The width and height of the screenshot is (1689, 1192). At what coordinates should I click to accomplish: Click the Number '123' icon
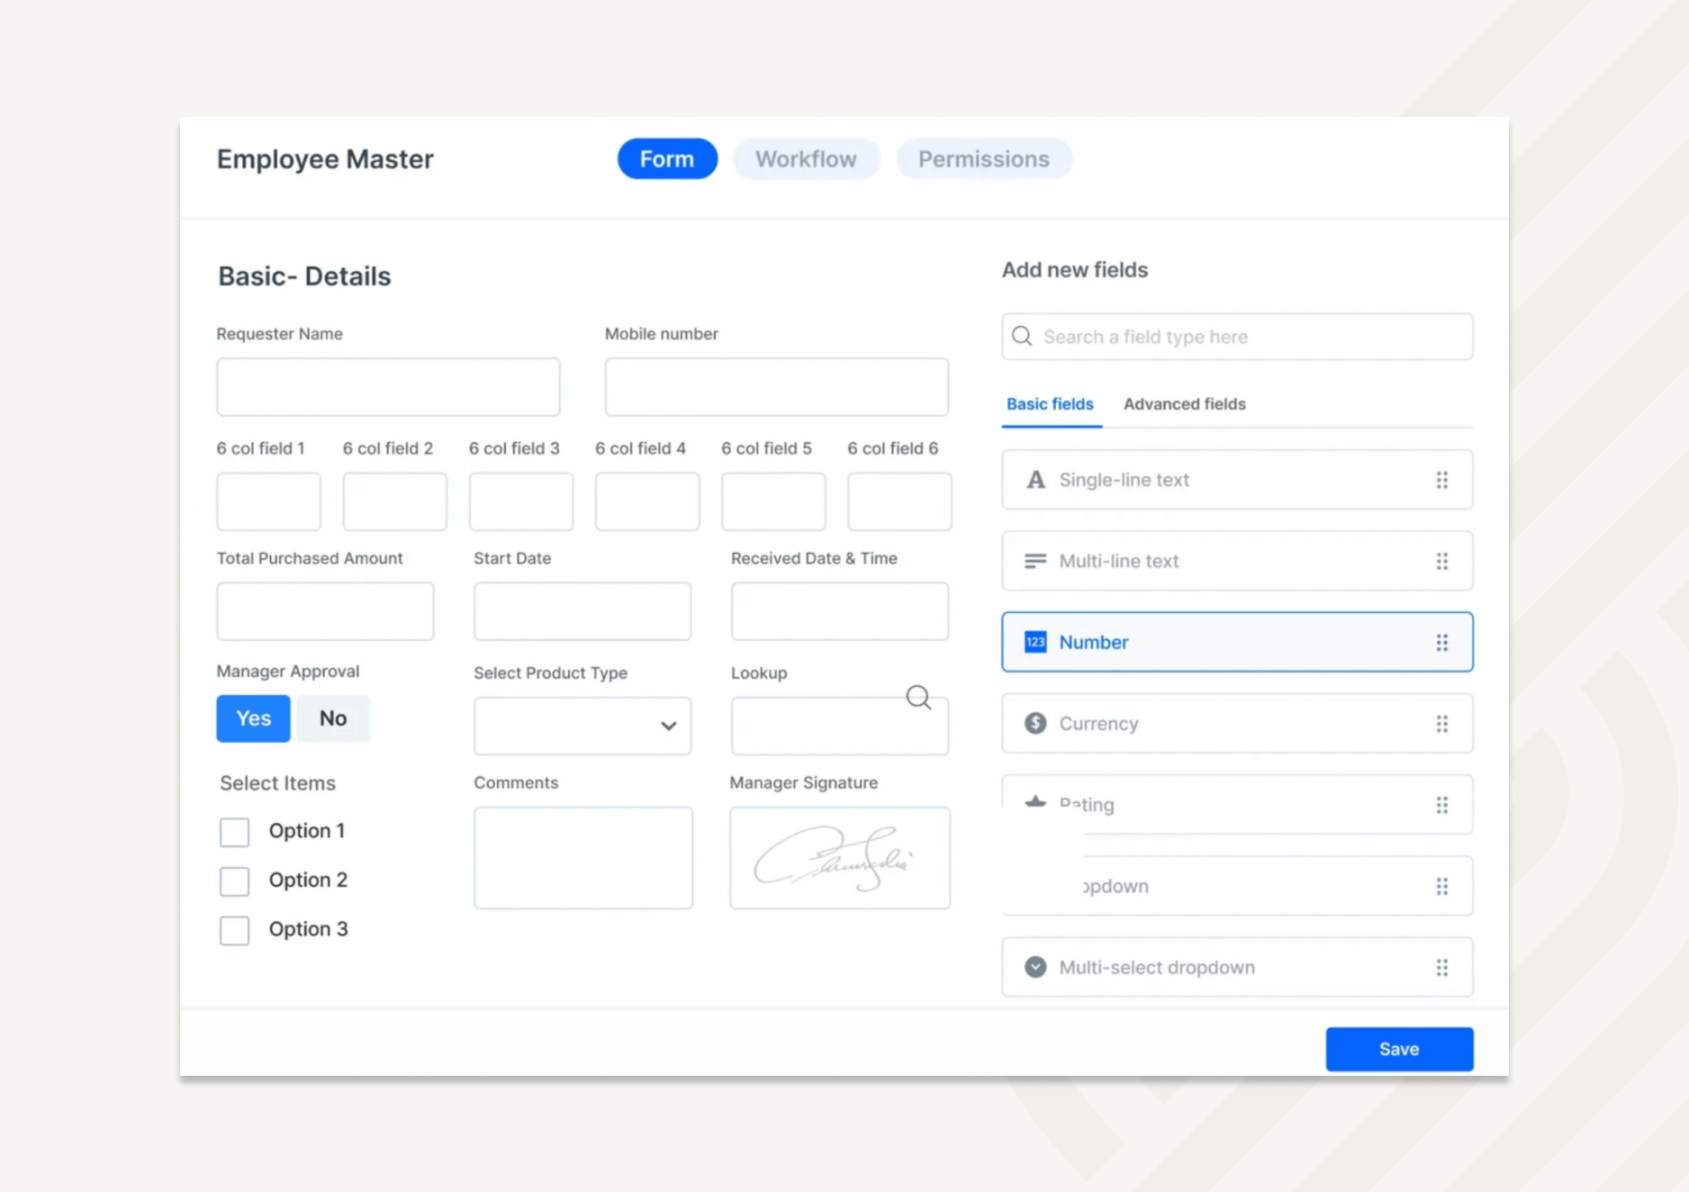click(x=1035, y=642)
